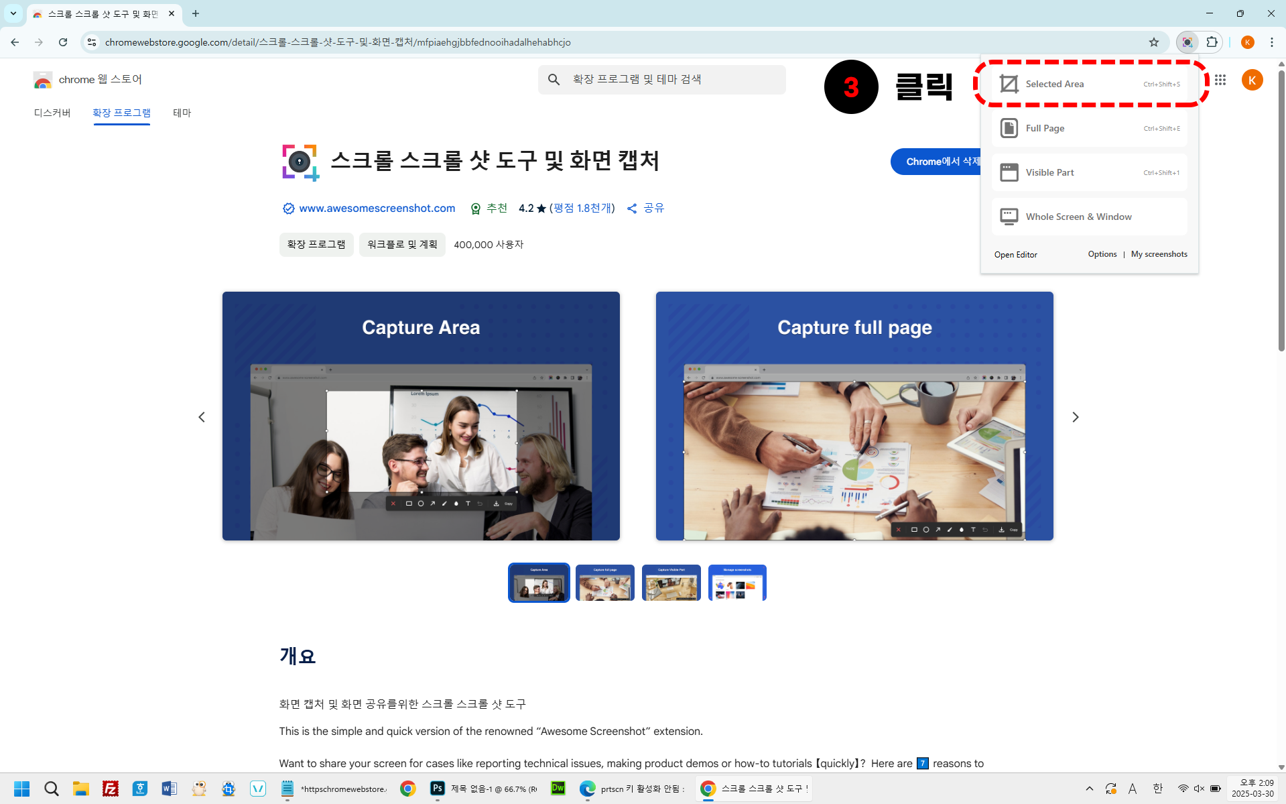Switch to the 디스커버 tab
The height and width of the screenshot is (804, 1286).
point(52,113)
